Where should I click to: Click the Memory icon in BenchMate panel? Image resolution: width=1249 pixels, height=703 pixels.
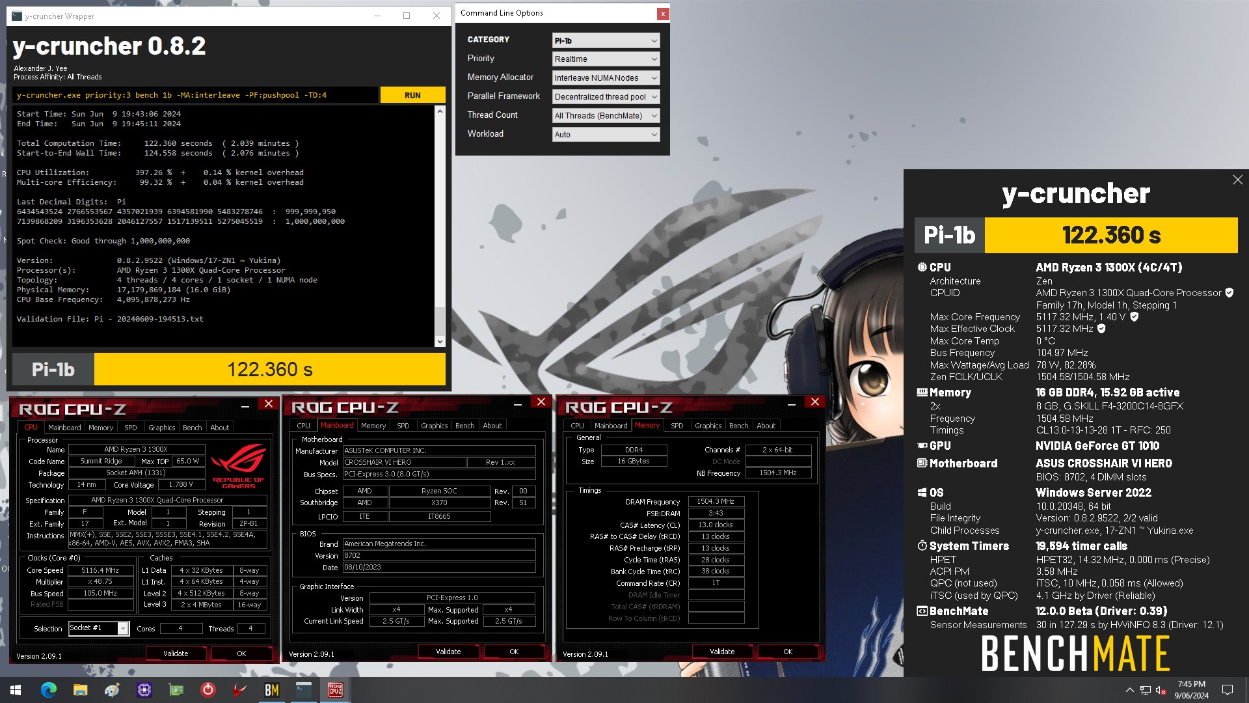point(922,393)
